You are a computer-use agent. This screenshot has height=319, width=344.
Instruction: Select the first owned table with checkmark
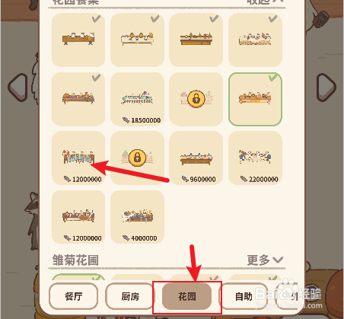tap(78, 40)
